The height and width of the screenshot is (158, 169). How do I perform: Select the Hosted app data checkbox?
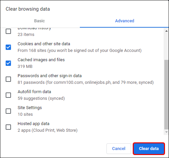[8, 127]
